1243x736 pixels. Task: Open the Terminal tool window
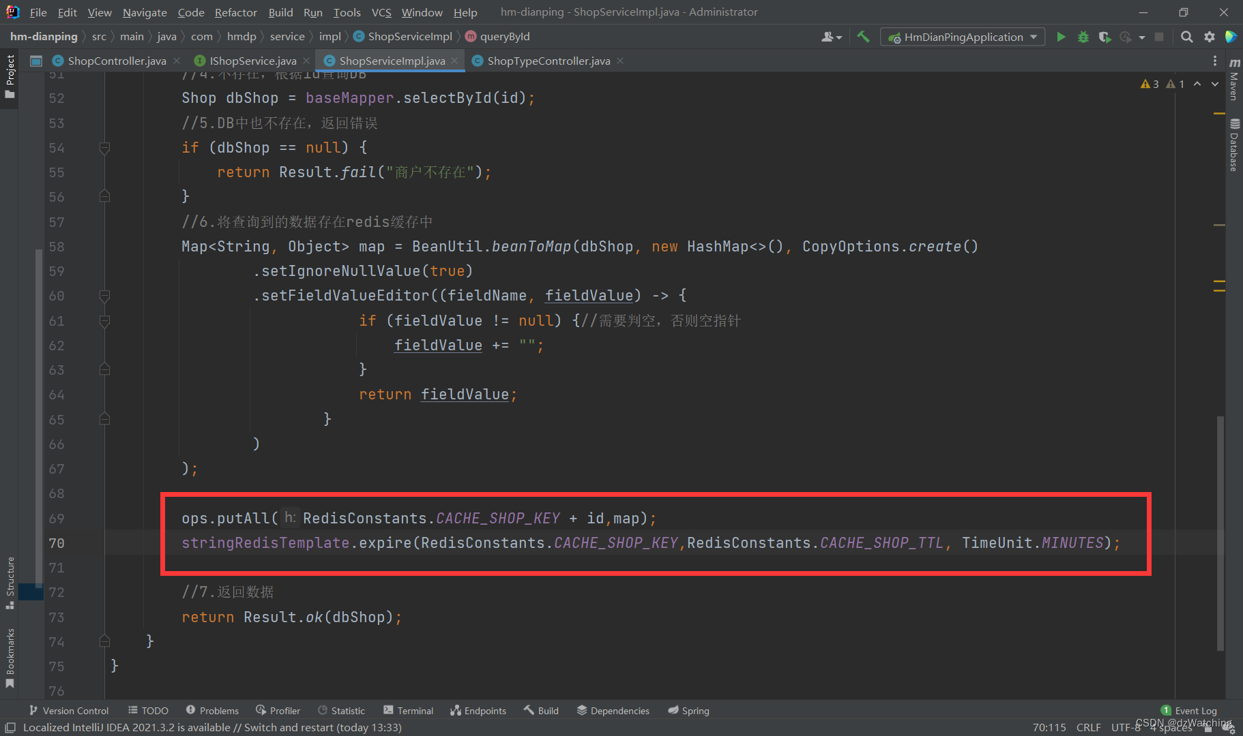click(408, 710)
